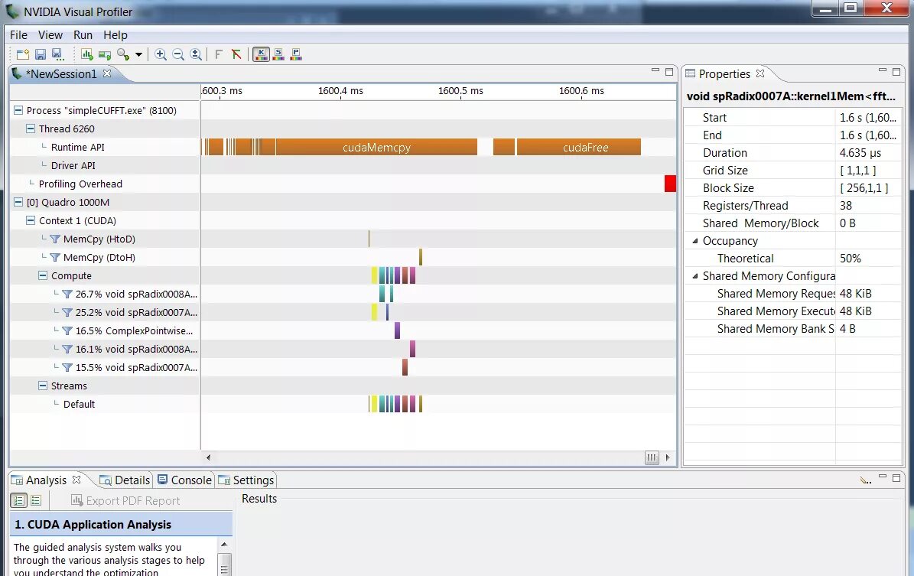The height and width of the screenshot is (576, 914).
Task: Open the Run menu
Action: [83, 35]
